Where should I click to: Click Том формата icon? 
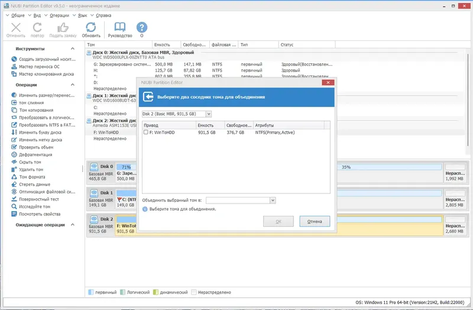click(x=14, y=177)
